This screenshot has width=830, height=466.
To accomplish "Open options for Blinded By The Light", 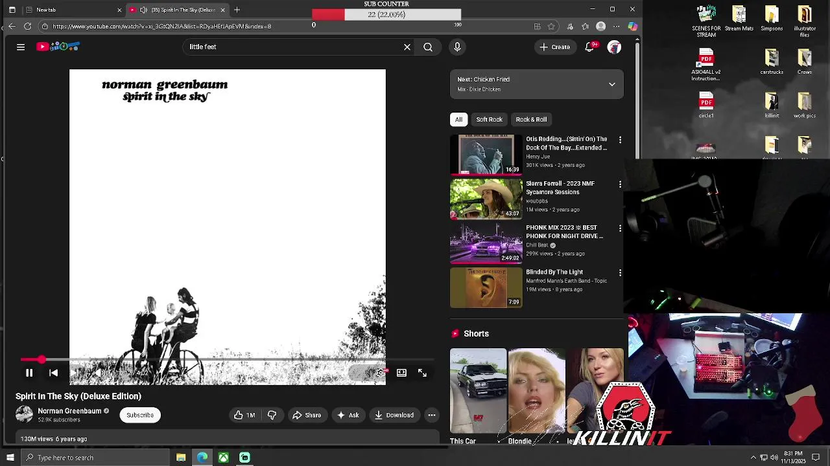I will point(620,273).
